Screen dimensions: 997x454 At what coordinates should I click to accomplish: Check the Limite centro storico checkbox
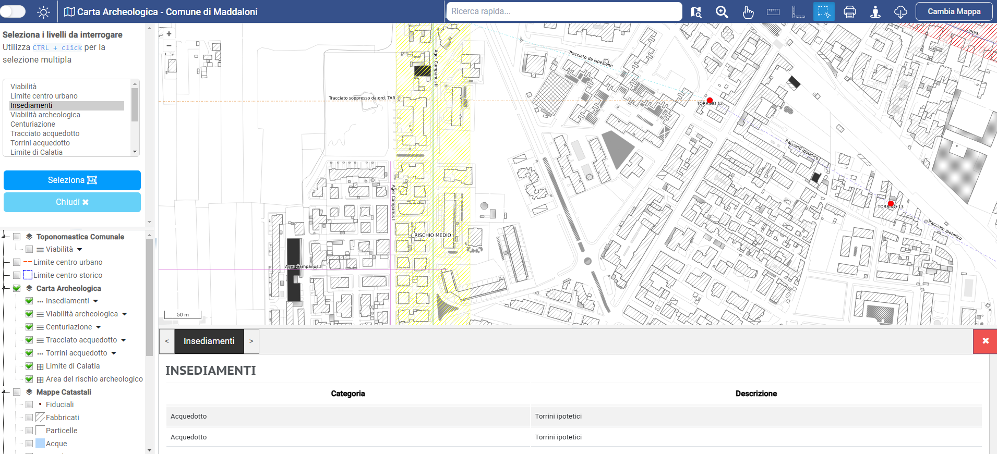17,275
